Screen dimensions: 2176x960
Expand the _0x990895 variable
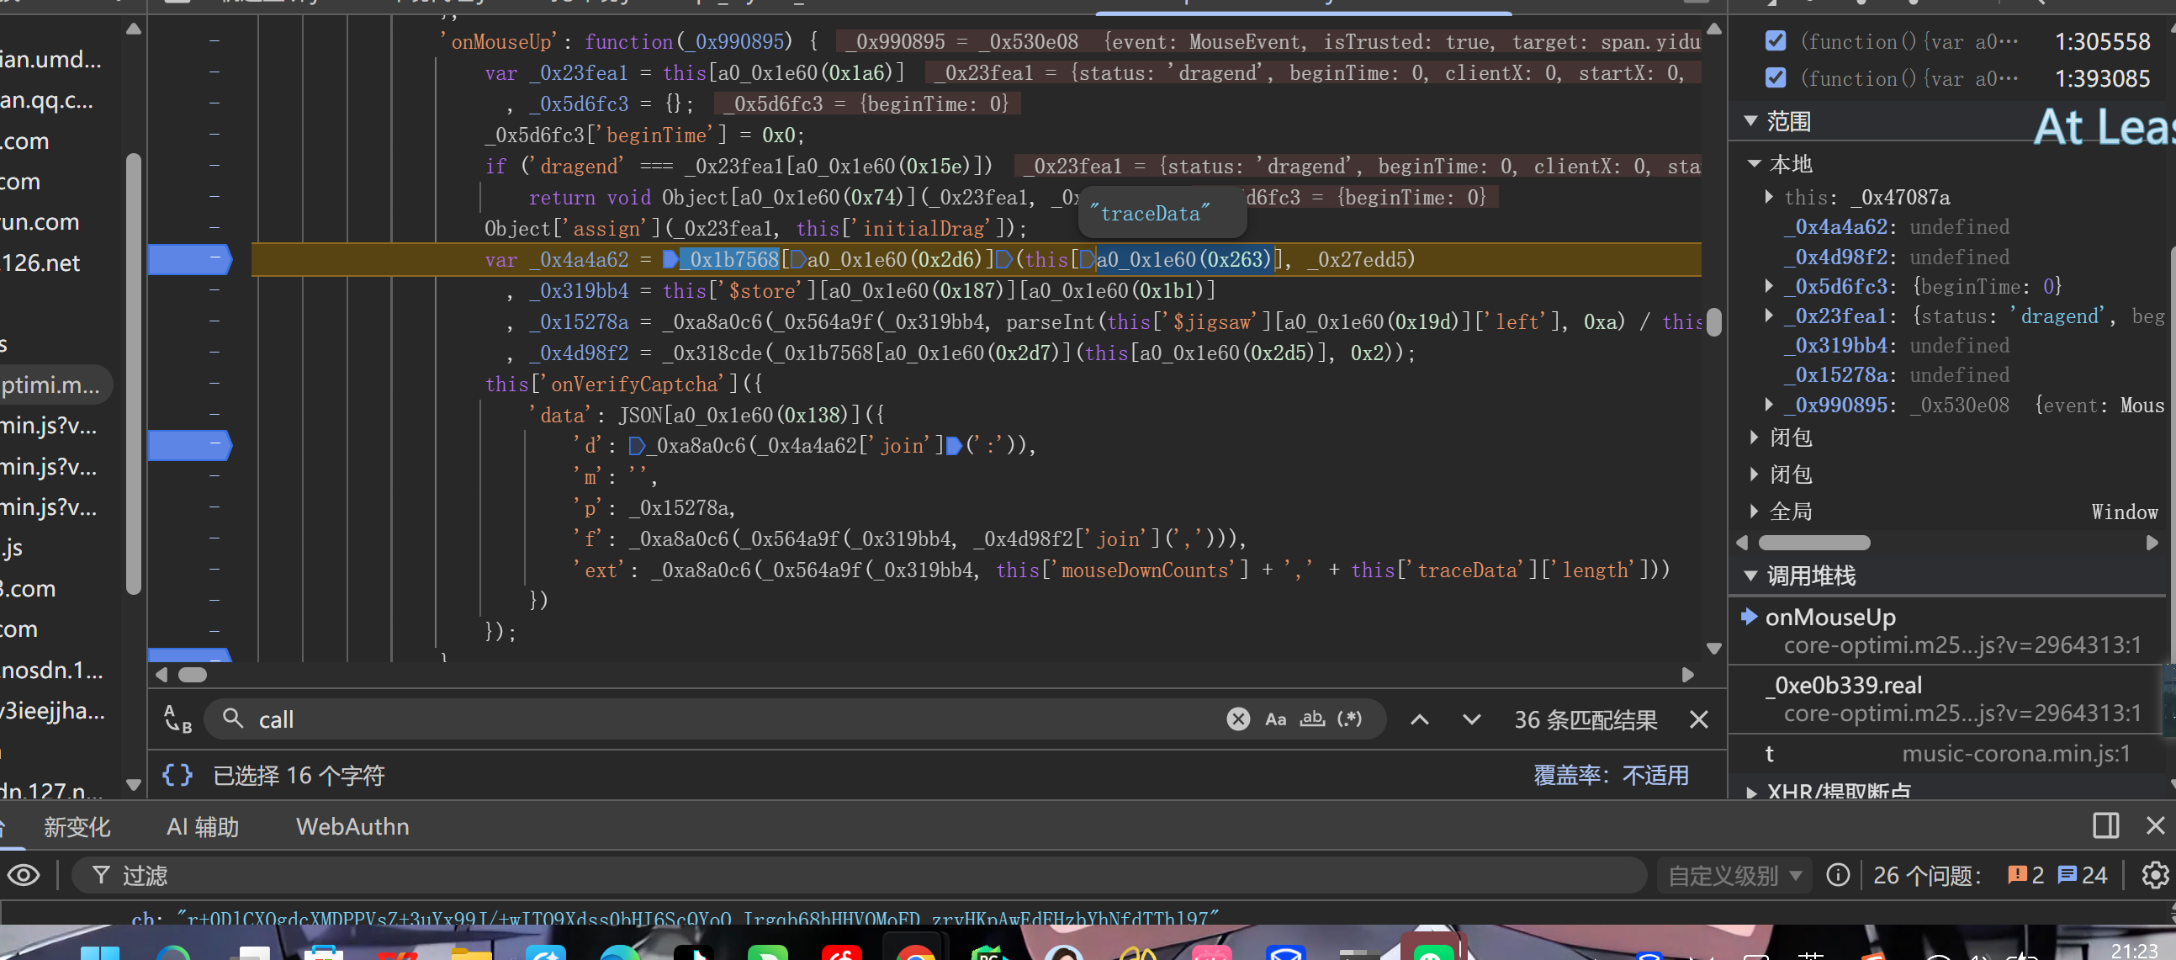(x=1769, y=405)
